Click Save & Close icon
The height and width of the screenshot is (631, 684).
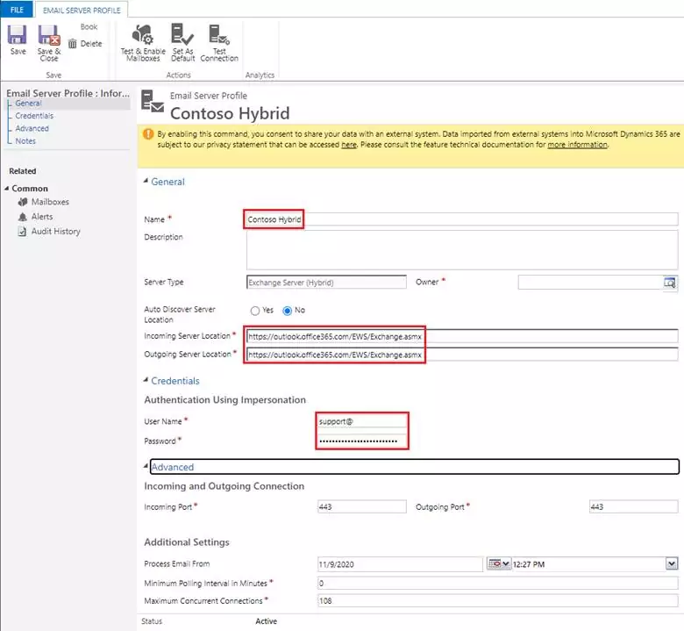[x=49, y=35]
